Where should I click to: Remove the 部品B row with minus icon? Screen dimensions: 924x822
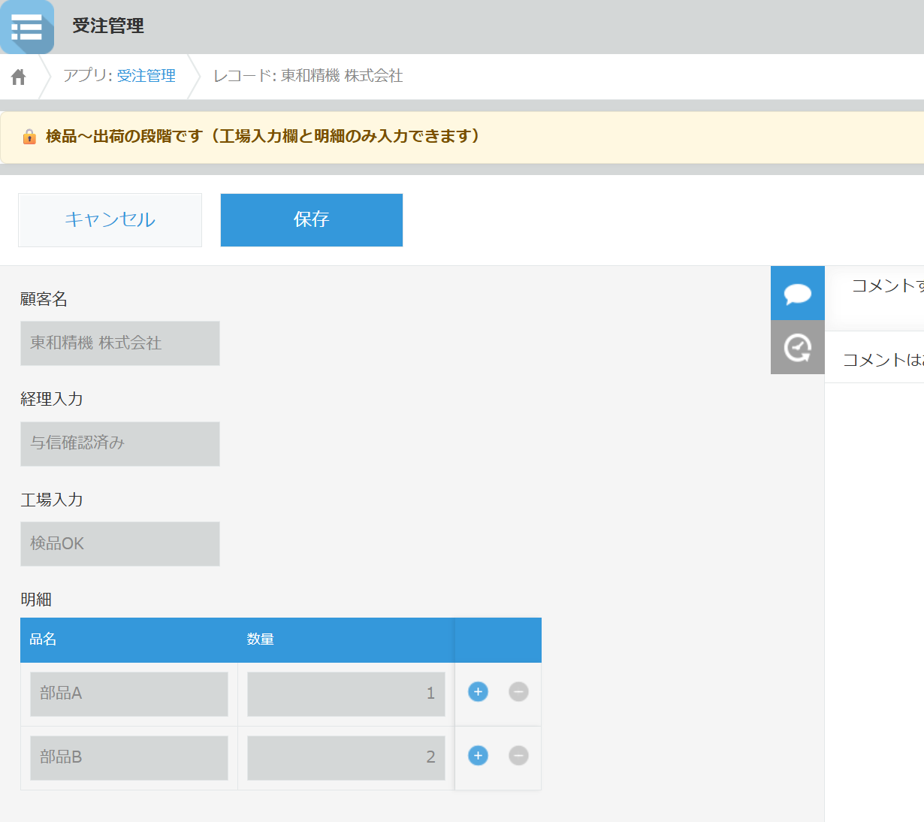[x=518, y=755]
